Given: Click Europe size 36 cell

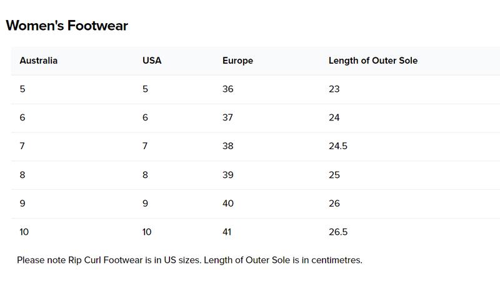Looking at the screenshot, I should click(x=228, y=89).
